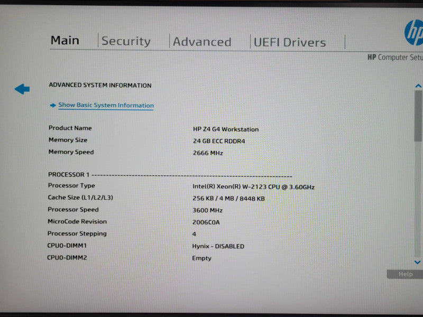This screenshot has width=423, height=317.
Task: Select the Processor Speed label
Action: coord(73,209)
